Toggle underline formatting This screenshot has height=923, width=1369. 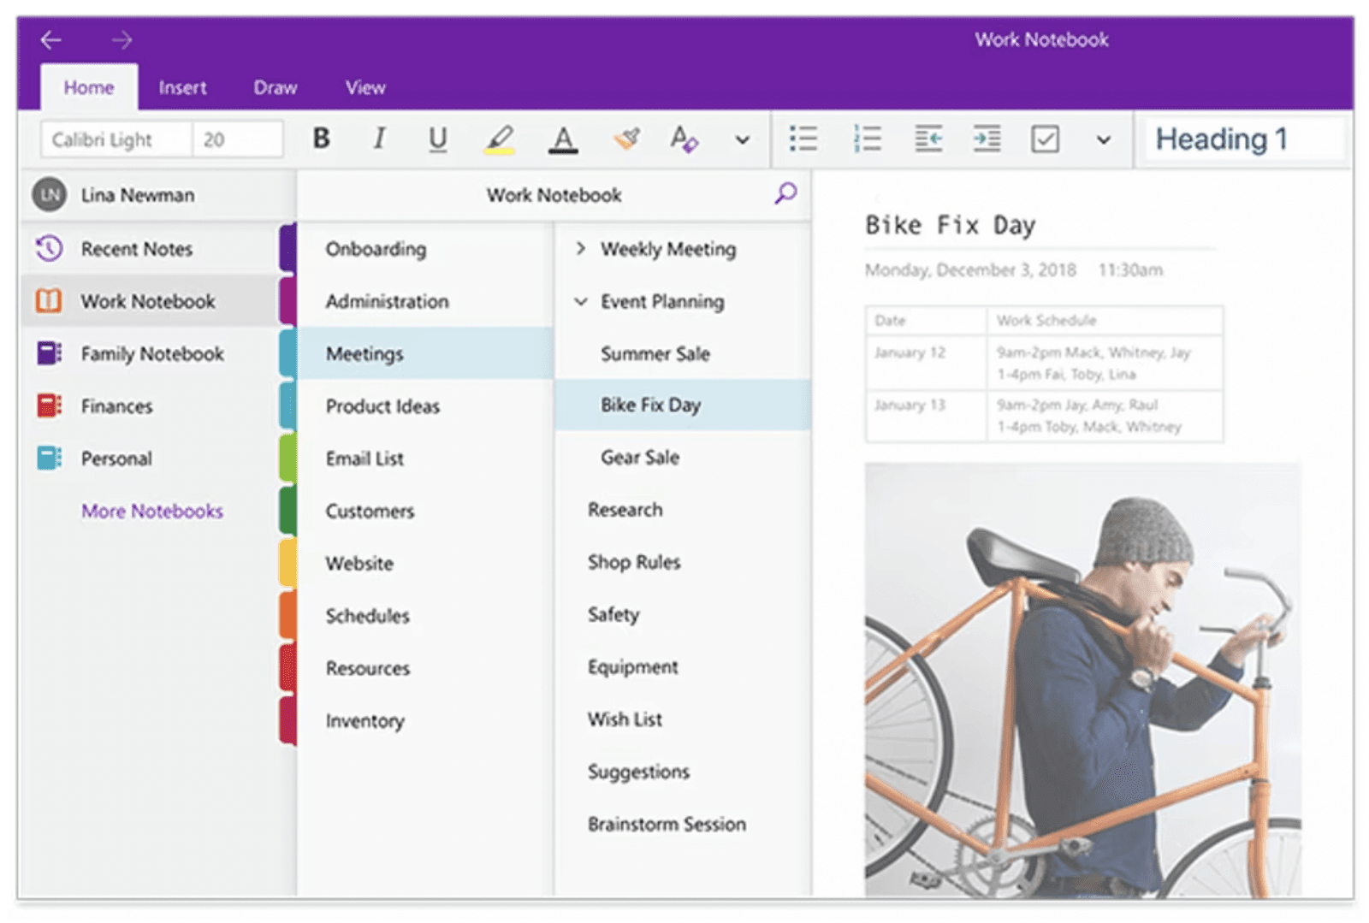437,139
